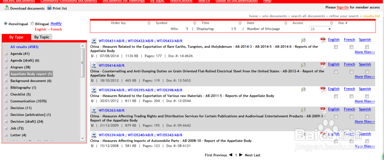Screen dimensions: 384x160
Task: Go to next page with right arrow
Action: (241, 155)
